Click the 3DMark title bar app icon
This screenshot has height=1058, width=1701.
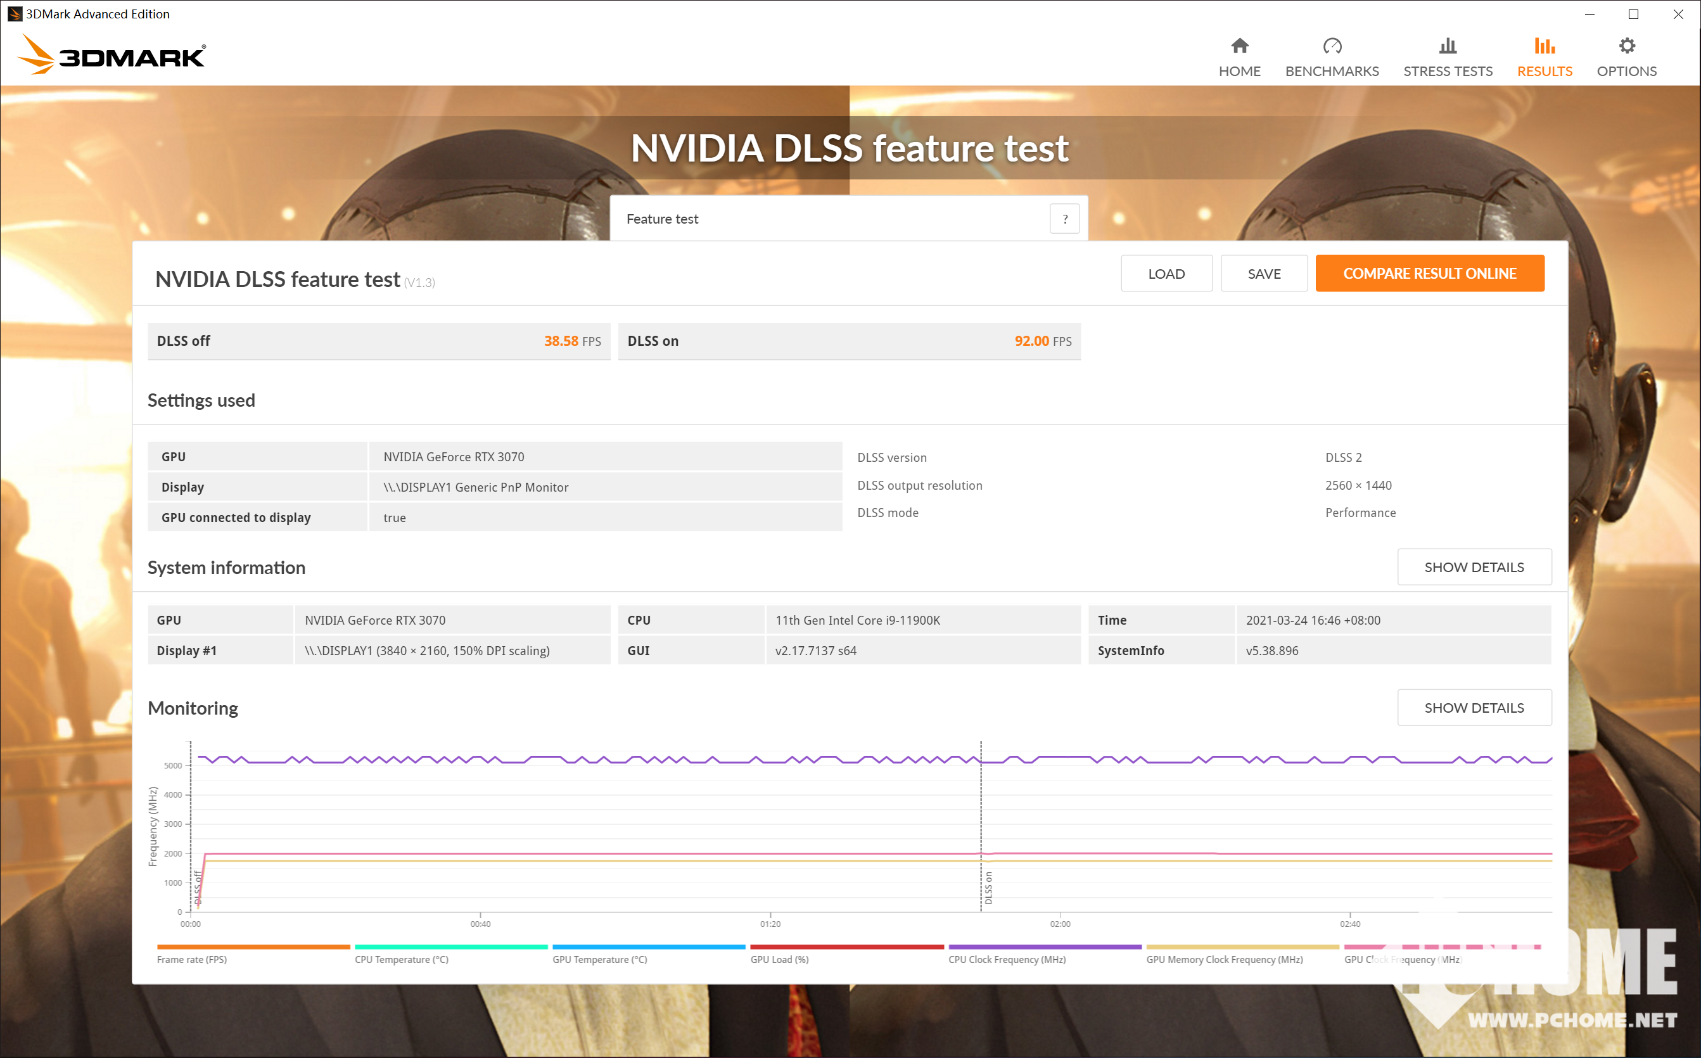pyautogui.click(x=14, y=14)
